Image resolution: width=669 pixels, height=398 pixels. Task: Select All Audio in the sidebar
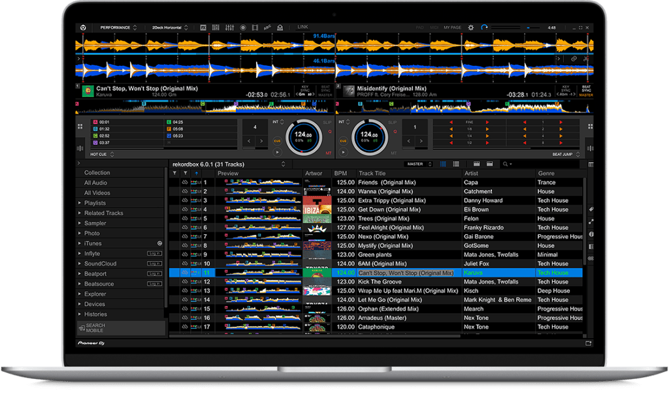pos(95,183)
